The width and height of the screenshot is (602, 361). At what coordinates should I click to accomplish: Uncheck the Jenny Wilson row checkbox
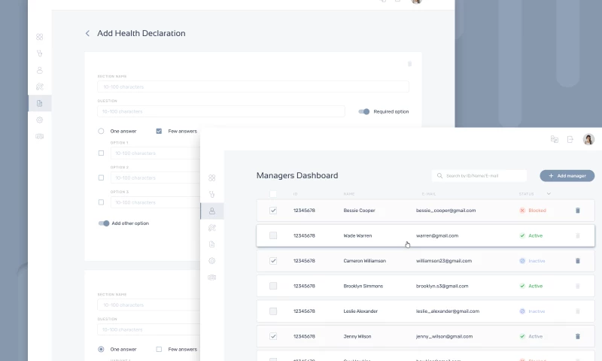[273, 336]
